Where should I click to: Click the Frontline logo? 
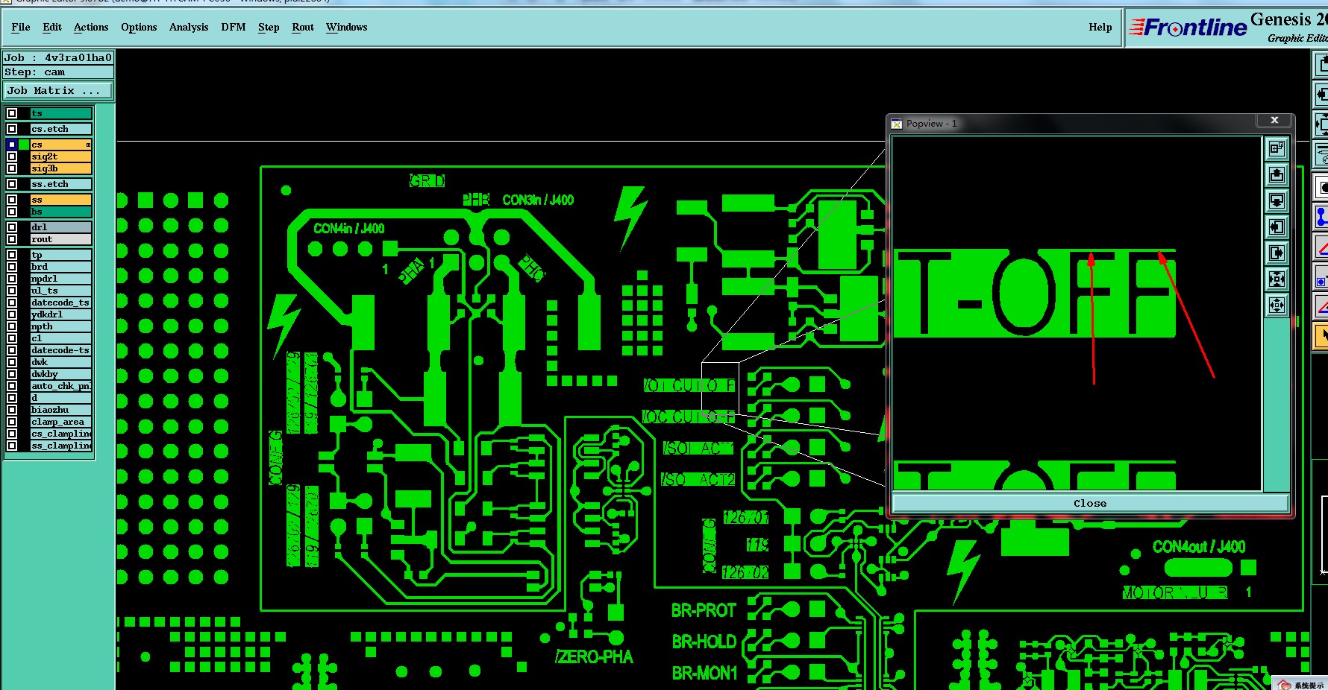(x=1188, y=28)
